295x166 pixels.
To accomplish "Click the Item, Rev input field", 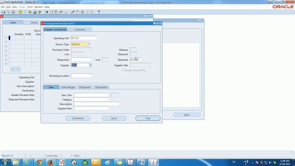I will pos(91,95).
